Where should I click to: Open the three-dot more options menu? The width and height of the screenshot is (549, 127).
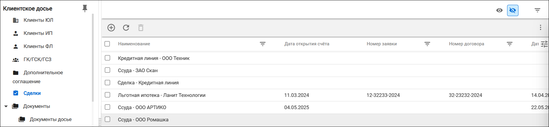[x=540, y=27]
